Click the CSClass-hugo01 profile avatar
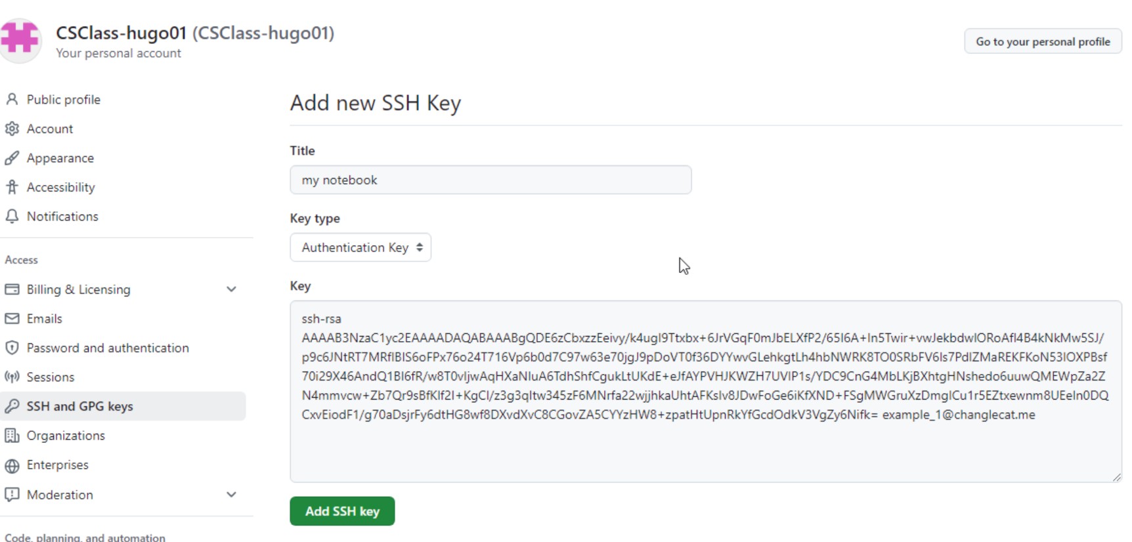This screenshot has height=542, width=1132. [x=20, y=40]
